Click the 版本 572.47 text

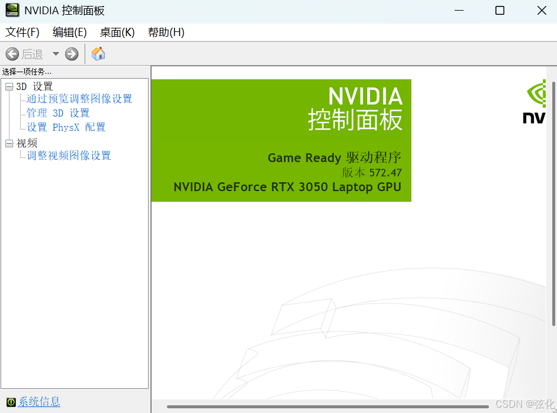click(372, 173)
